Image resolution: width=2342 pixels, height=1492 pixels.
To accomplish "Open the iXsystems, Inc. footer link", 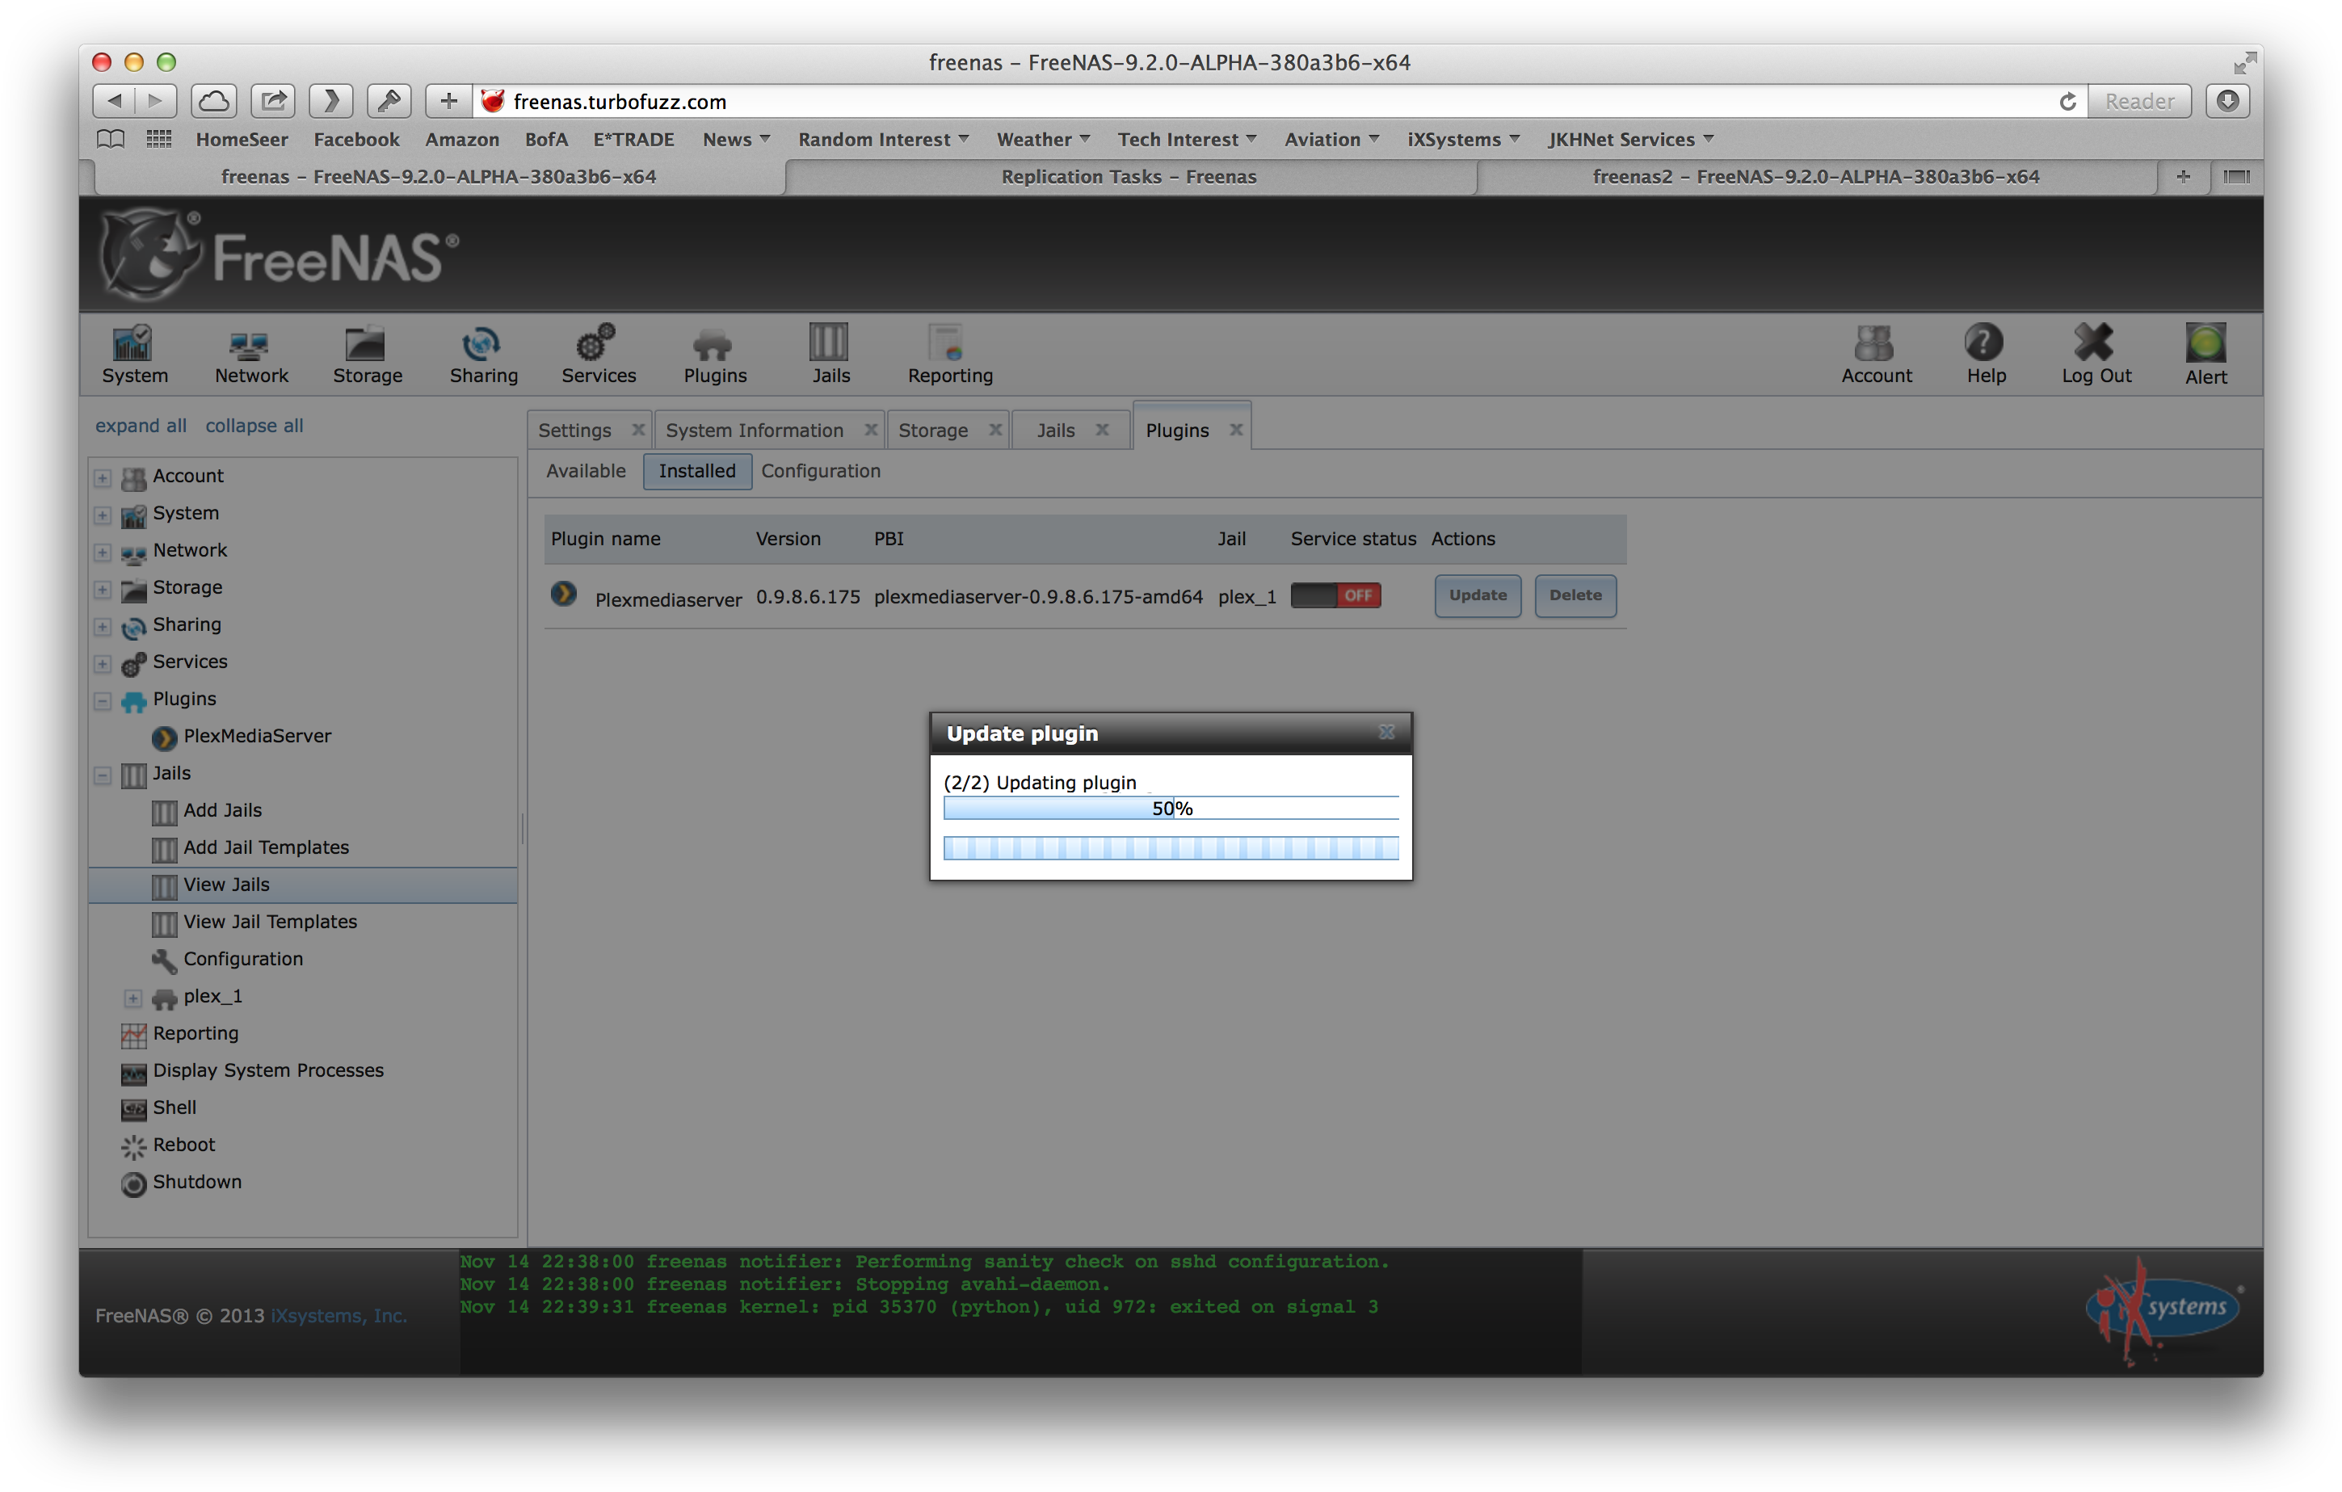I will pos(338,1315).
